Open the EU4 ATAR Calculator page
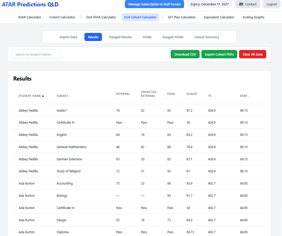 click(x=101, y=17)
